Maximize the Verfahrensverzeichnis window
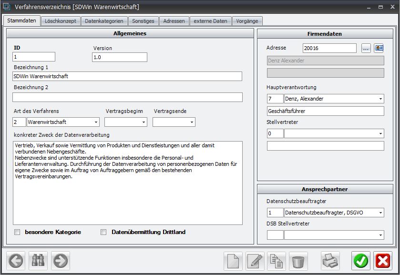The image size is (400, 275). [380, 7]
